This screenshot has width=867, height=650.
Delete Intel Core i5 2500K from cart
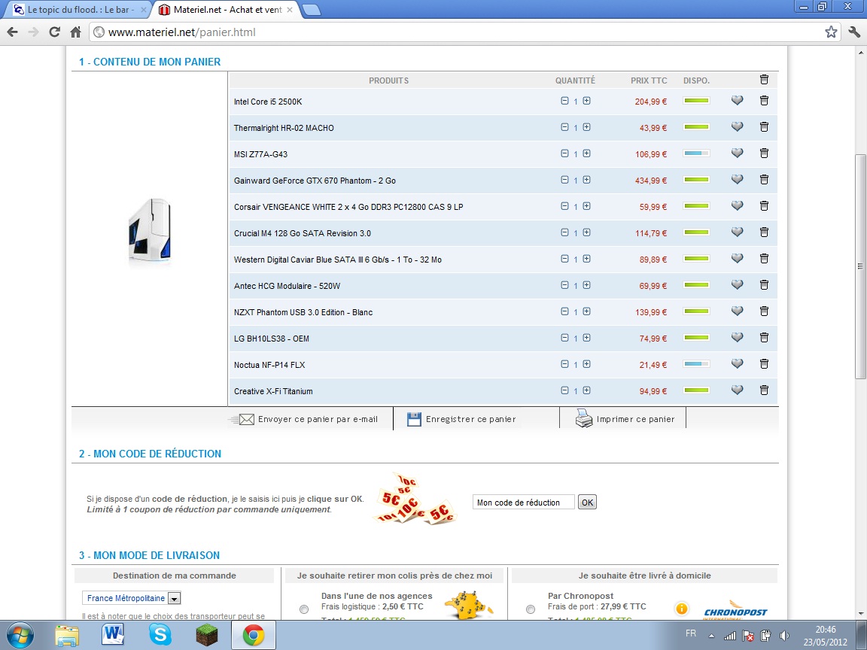764,101
